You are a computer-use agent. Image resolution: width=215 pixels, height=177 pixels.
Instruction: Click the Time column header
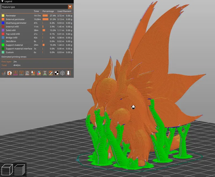(x=36, y=11)
